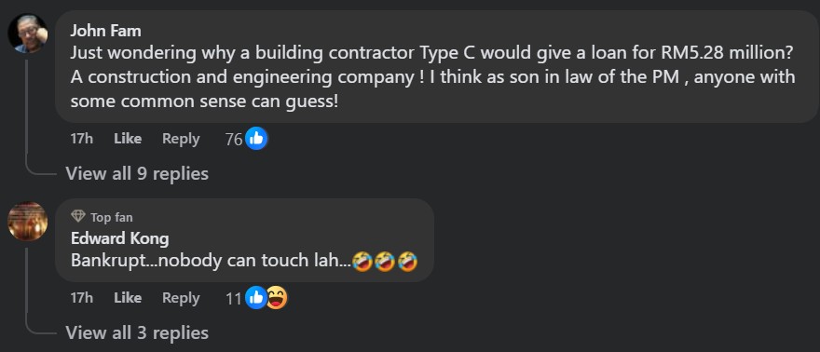The image size is (820, 352).
Task: Like Edward Kong's comment
Action: pyautogui.click(x=128, y=298)
